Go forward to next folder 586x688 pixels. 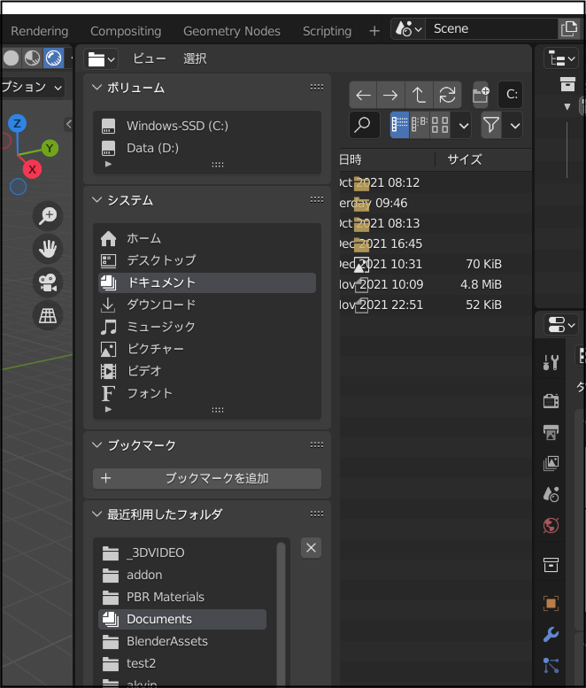click(x=390, y=95)
